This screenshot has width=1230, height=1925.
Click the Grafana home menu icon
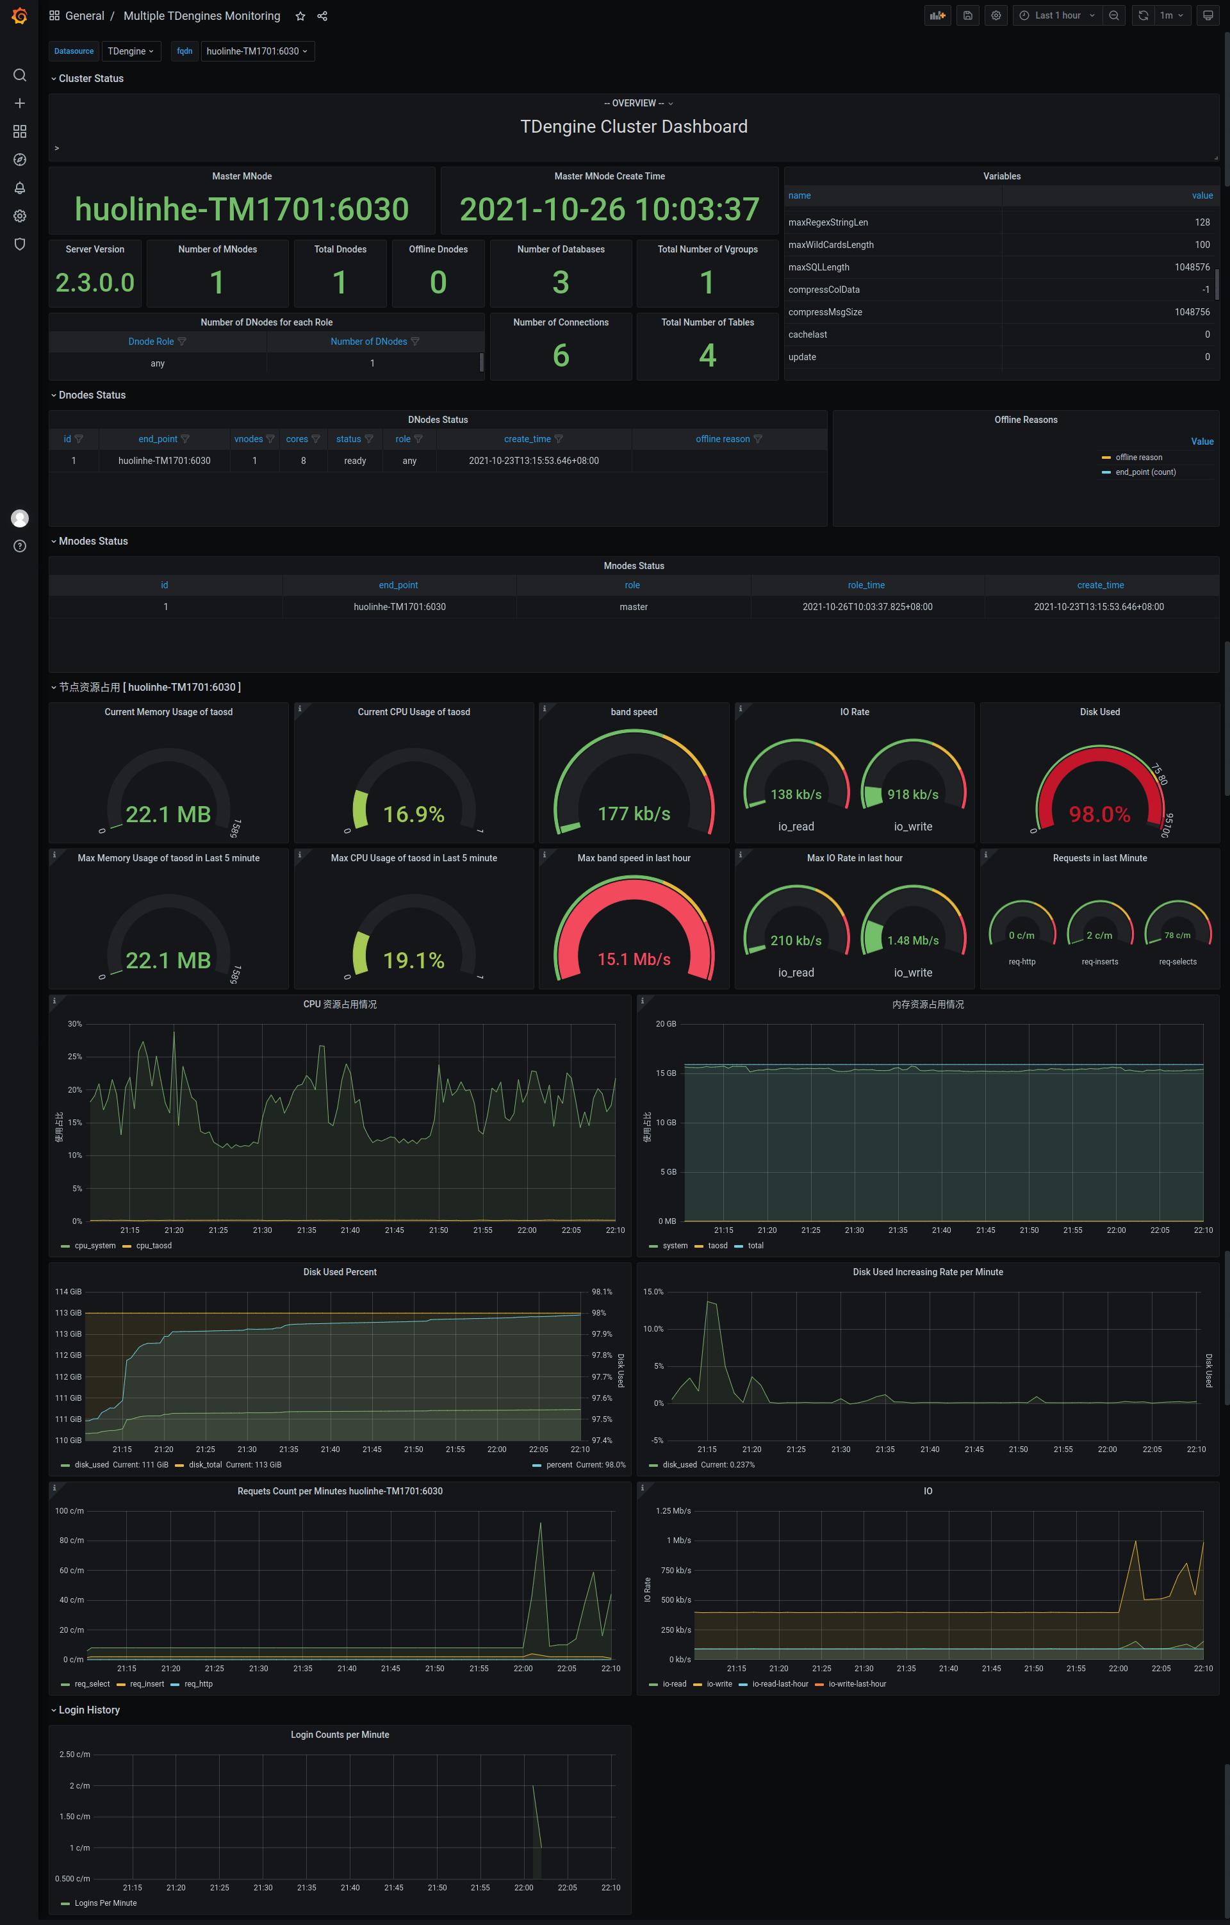point(18,15)
